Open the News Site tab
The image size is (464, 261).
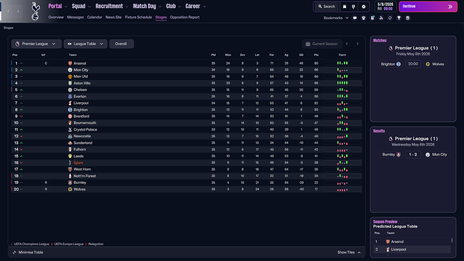(x=113, y=17)
